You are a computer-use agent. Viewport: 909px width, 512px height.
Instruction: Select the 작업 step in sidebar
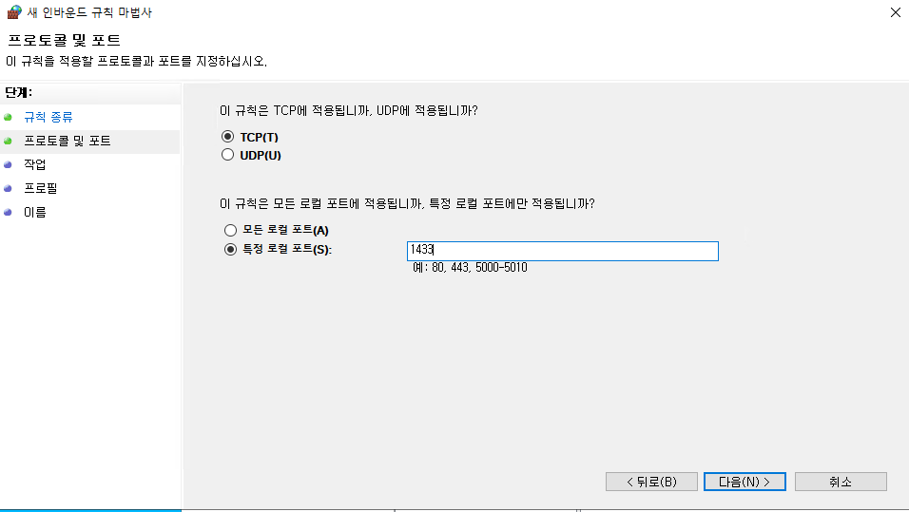click(35, 164)
